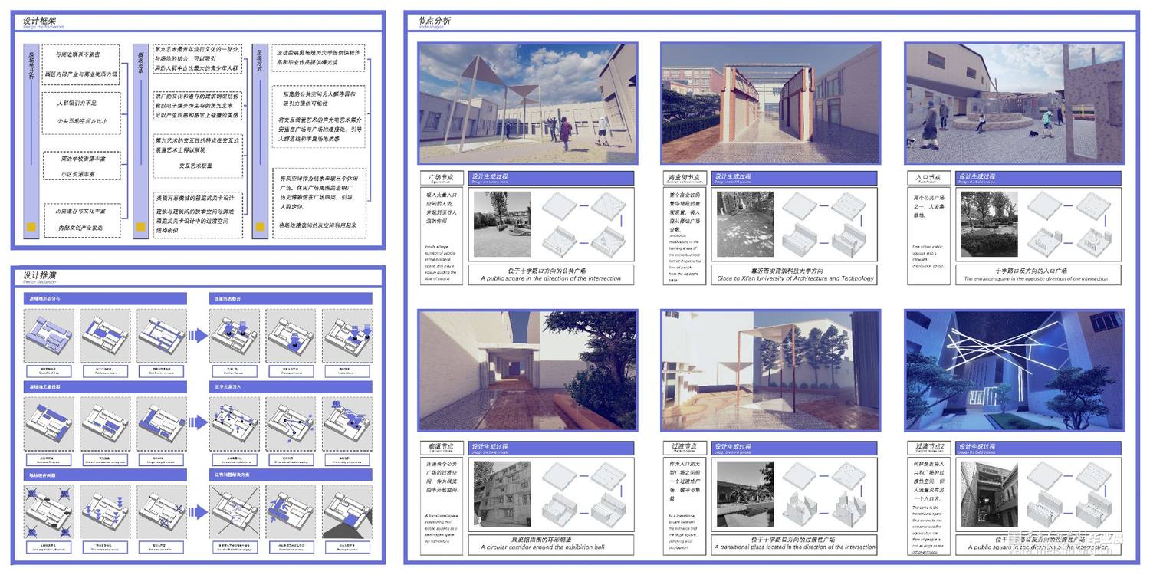The height and width of the screenshot is (575, 1150).
Task: Click the arrow icon in the bottom deduction row
Action: (197, 511)
